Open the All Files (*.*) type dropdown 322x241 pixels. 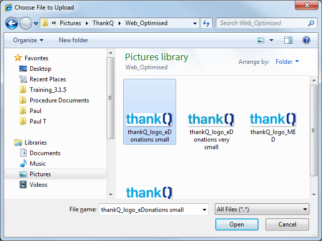262,209
